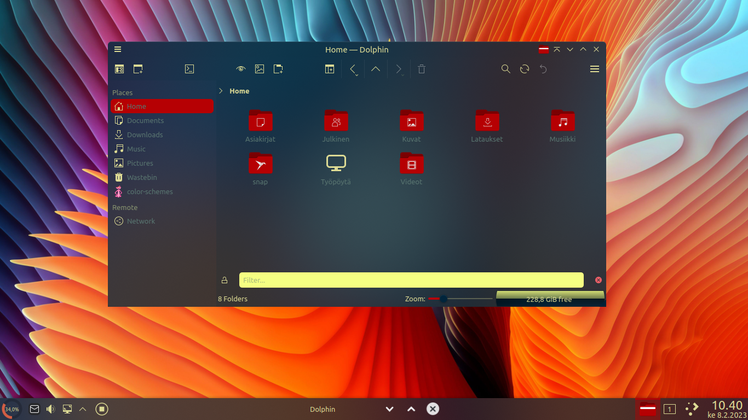Screen dimensions: 748x420
Task: Open the mail tray icon
Action: pos(34,409)
